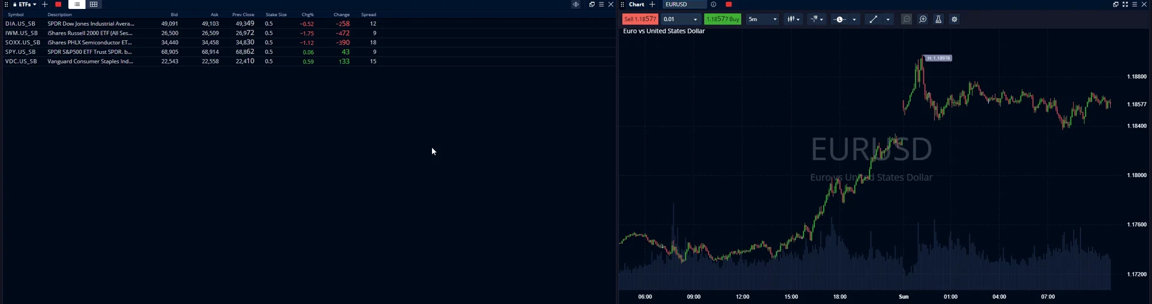Sort watchlist by the Ask column

(214, 14)
